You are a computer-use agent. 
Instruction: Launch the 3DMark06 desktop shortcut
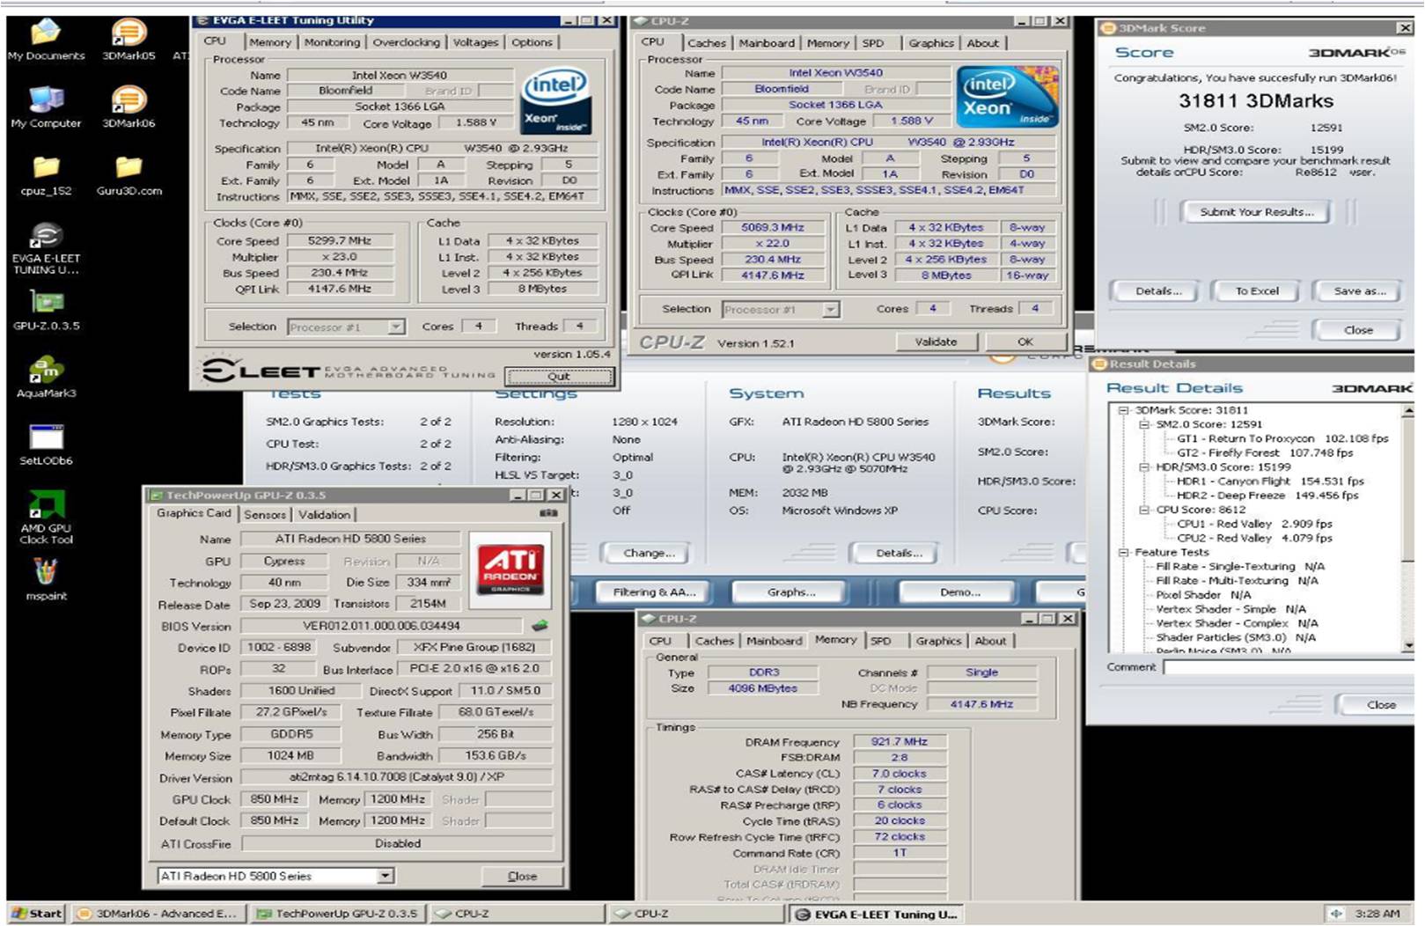coord(129,107)
